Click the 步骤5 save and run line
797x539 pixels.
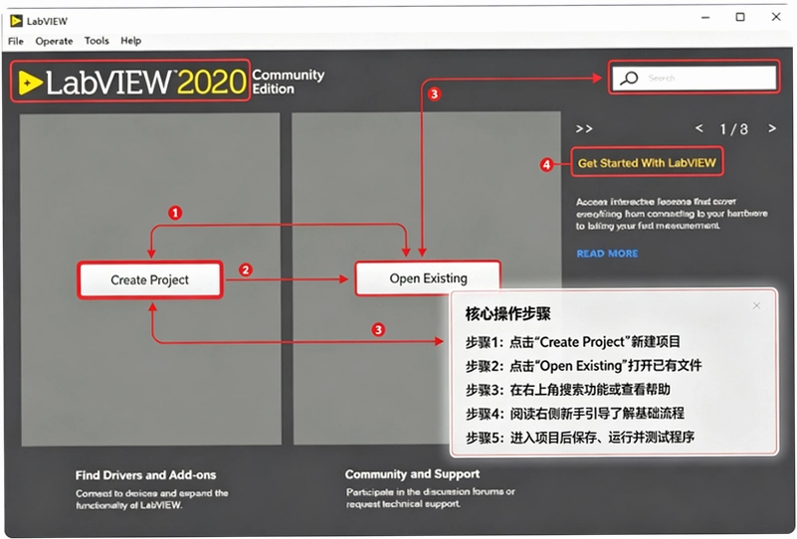pyautogui.click(x=580, y=438)
